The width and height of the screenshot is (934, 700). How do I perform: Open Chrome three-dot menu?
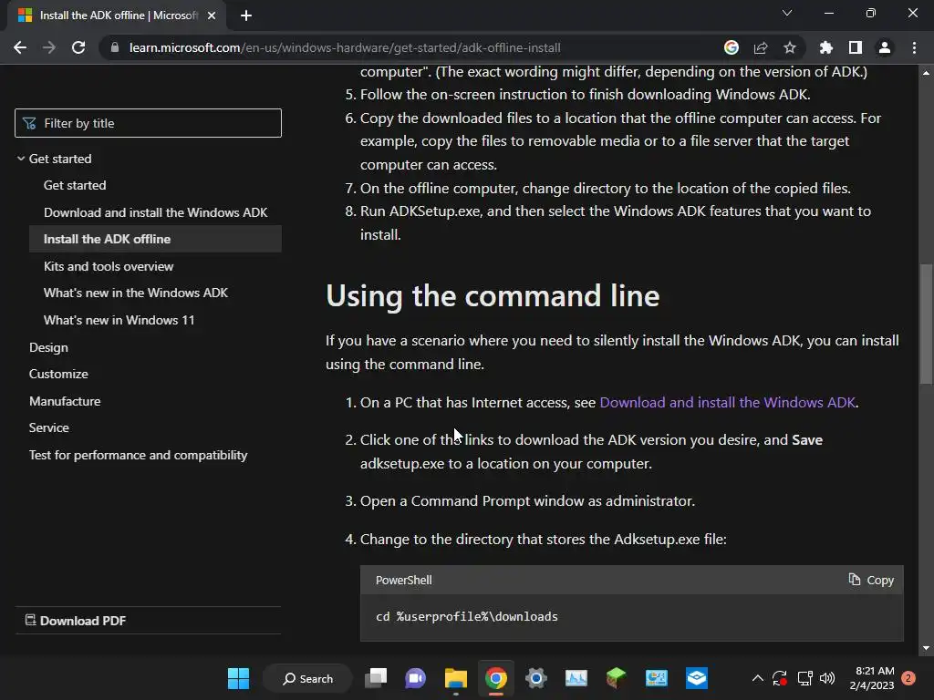914,47
